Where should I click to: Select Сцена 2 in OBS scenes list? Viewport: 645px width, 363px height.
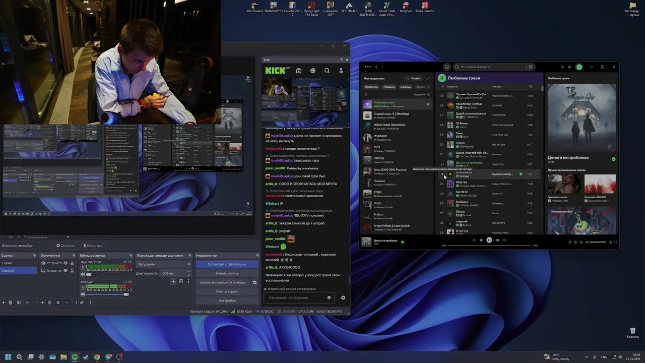click(x=19, y=271)
